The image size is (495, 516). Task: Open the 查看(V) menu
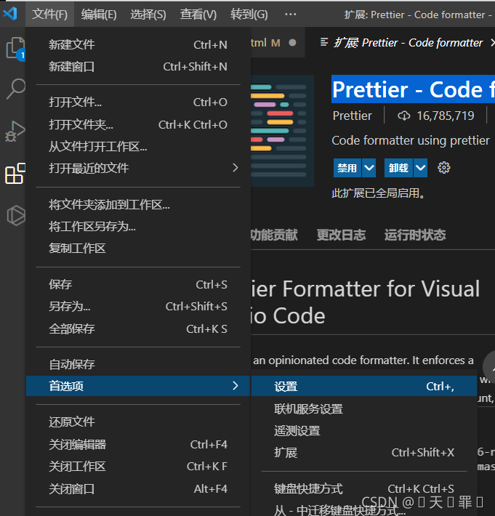click(x=198, y=15)
